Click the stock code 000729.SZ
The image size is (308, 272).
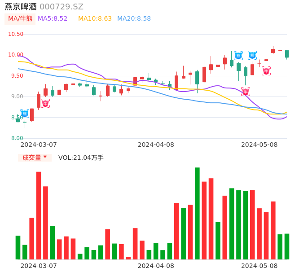click(62, 7)
